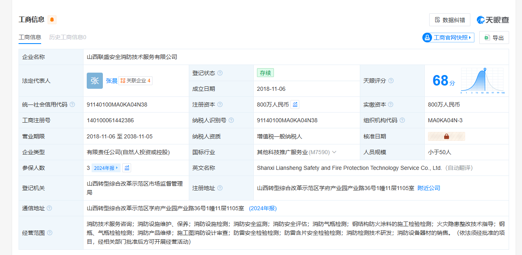Image resolution: width=522 pixels, height=255 pixels.
Task: Open the 工商官网快照 snapshot dropdown
Action: 448,38
